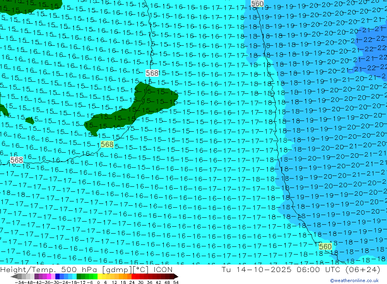Viewport: 387px width, 284px height.
Task: Click the '(06+24)' forecast offset text
Action: coord(363,270)
